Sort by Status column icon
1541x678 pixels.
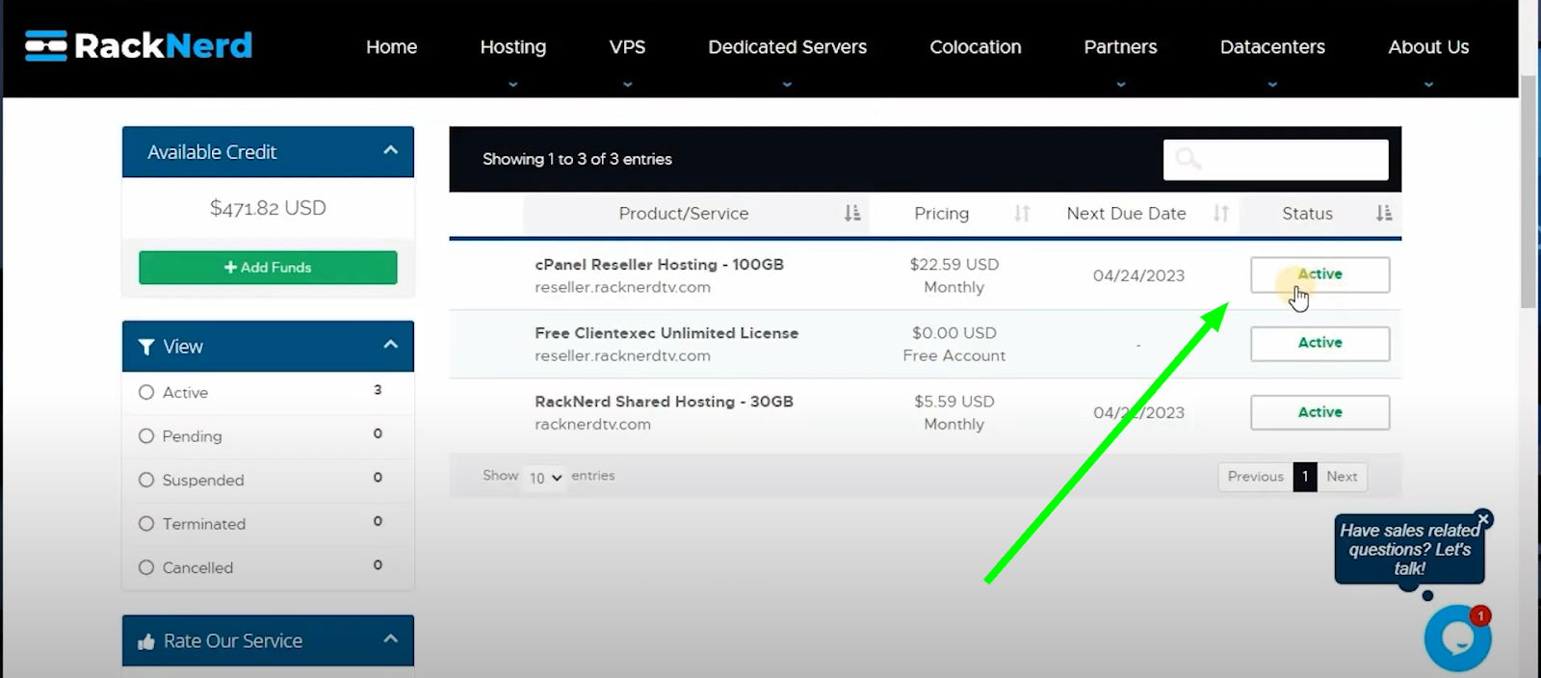tap(1384, 214)
